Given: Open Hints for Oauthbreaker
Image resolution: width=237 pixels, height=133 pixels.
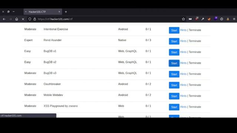Looking at the screenshot, I should (183, 85).
